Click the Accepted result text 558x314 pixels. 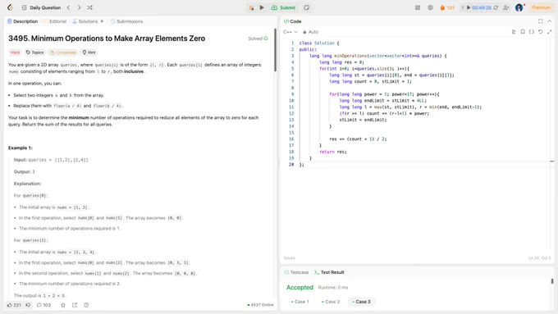click(x=300, y=287)
